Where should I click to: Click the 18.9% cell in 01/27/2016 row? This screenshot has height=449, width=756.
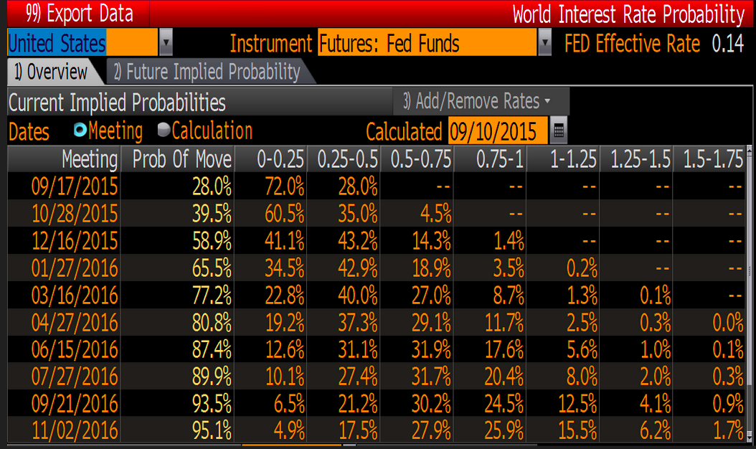click(x=432, y=268)
